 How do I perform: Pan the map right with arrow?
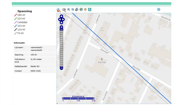(x=63, y=19)
